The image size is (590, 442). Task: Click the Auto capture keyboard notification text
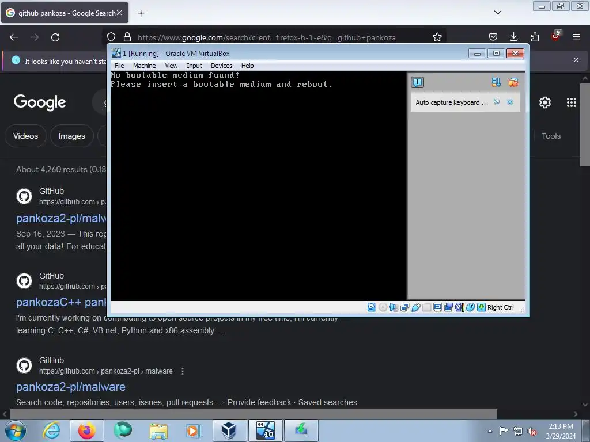452,102
